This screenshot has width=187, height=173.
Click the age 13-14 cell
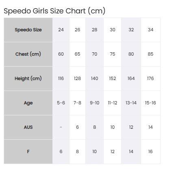(131, 103)
